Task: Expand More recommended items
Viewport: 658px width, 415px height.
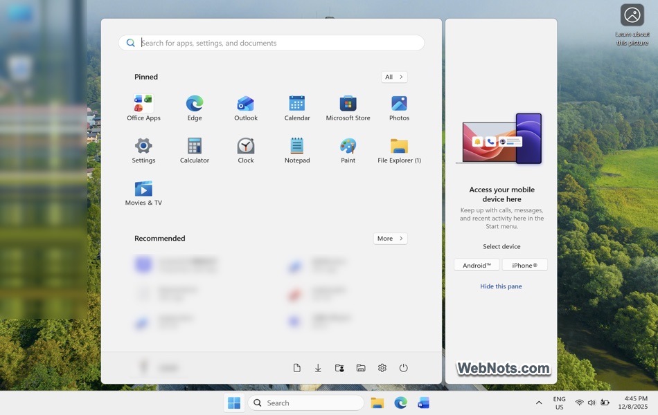Action: pyautogui.click(x=390, y=238)
